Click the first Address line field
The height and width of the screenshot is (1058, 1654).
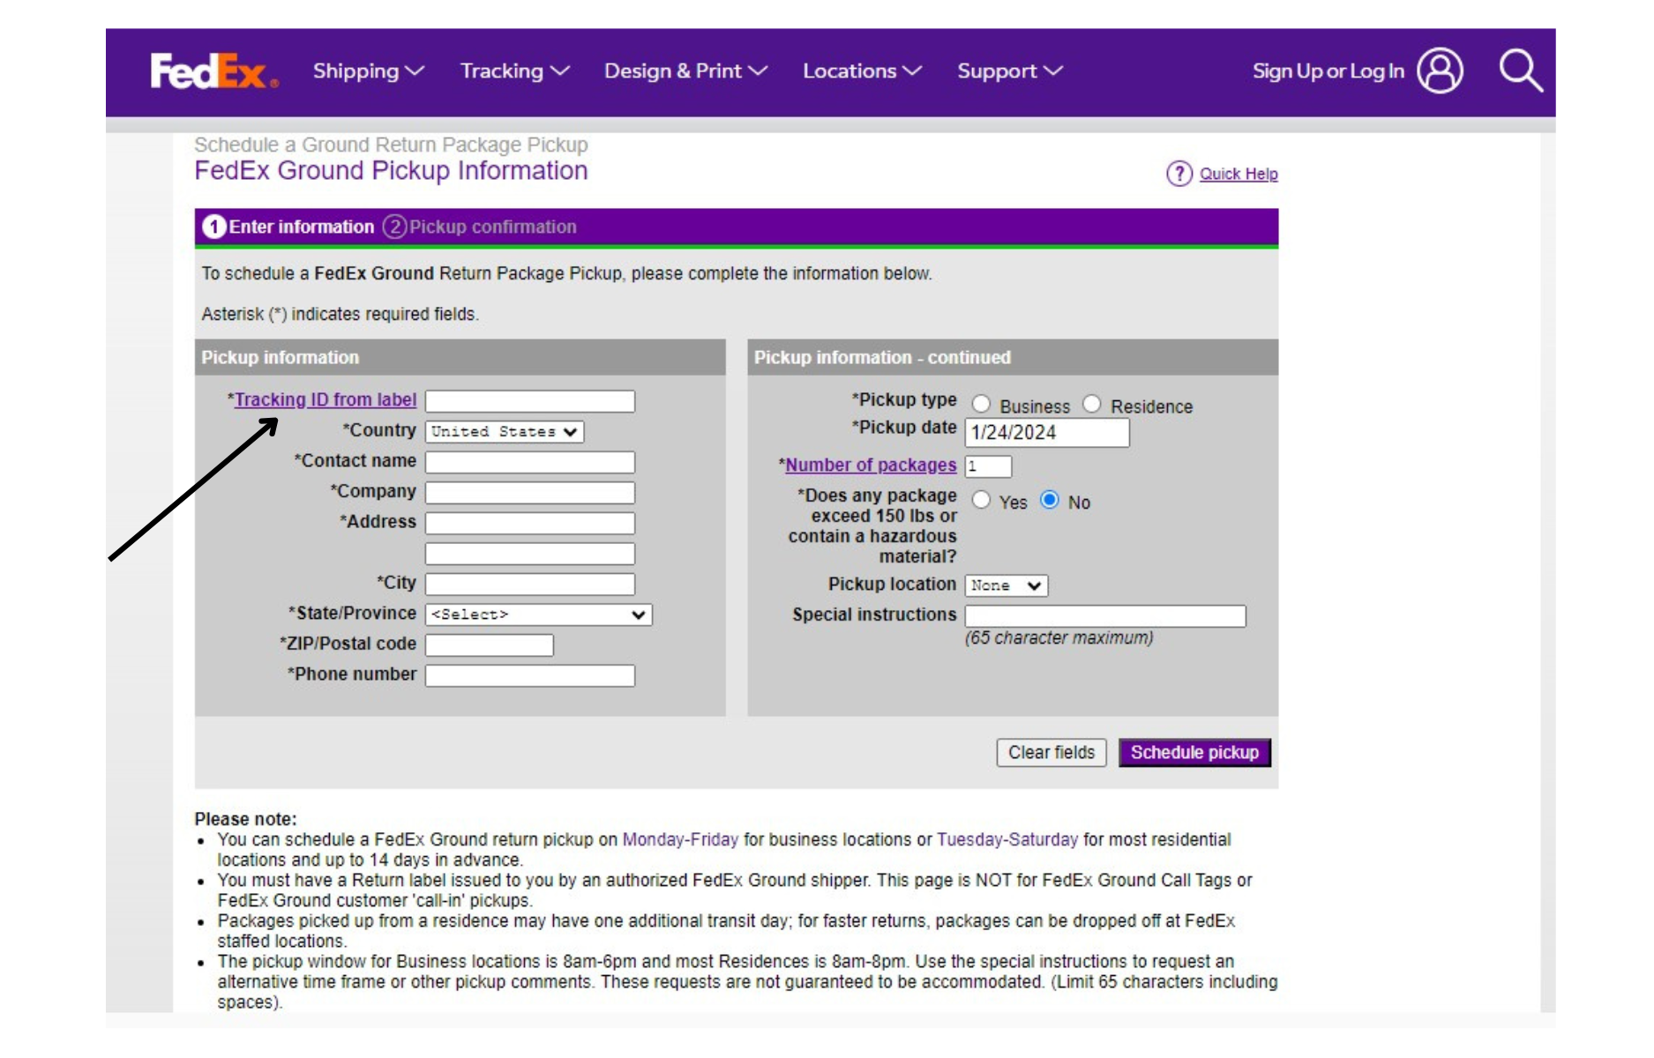click(x=530, y=523)
